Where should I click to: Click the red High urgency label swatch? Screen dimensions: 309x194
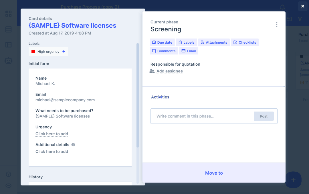pos(33,52)
